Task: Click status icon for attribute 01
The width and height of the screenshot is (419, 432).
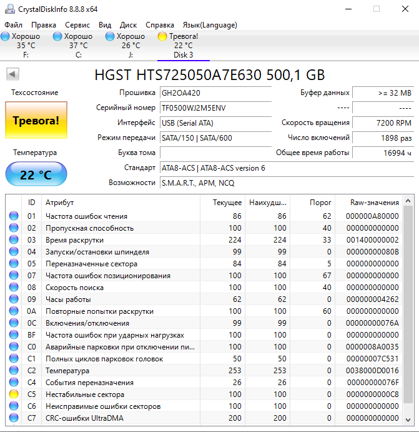Action: [14, 216]
